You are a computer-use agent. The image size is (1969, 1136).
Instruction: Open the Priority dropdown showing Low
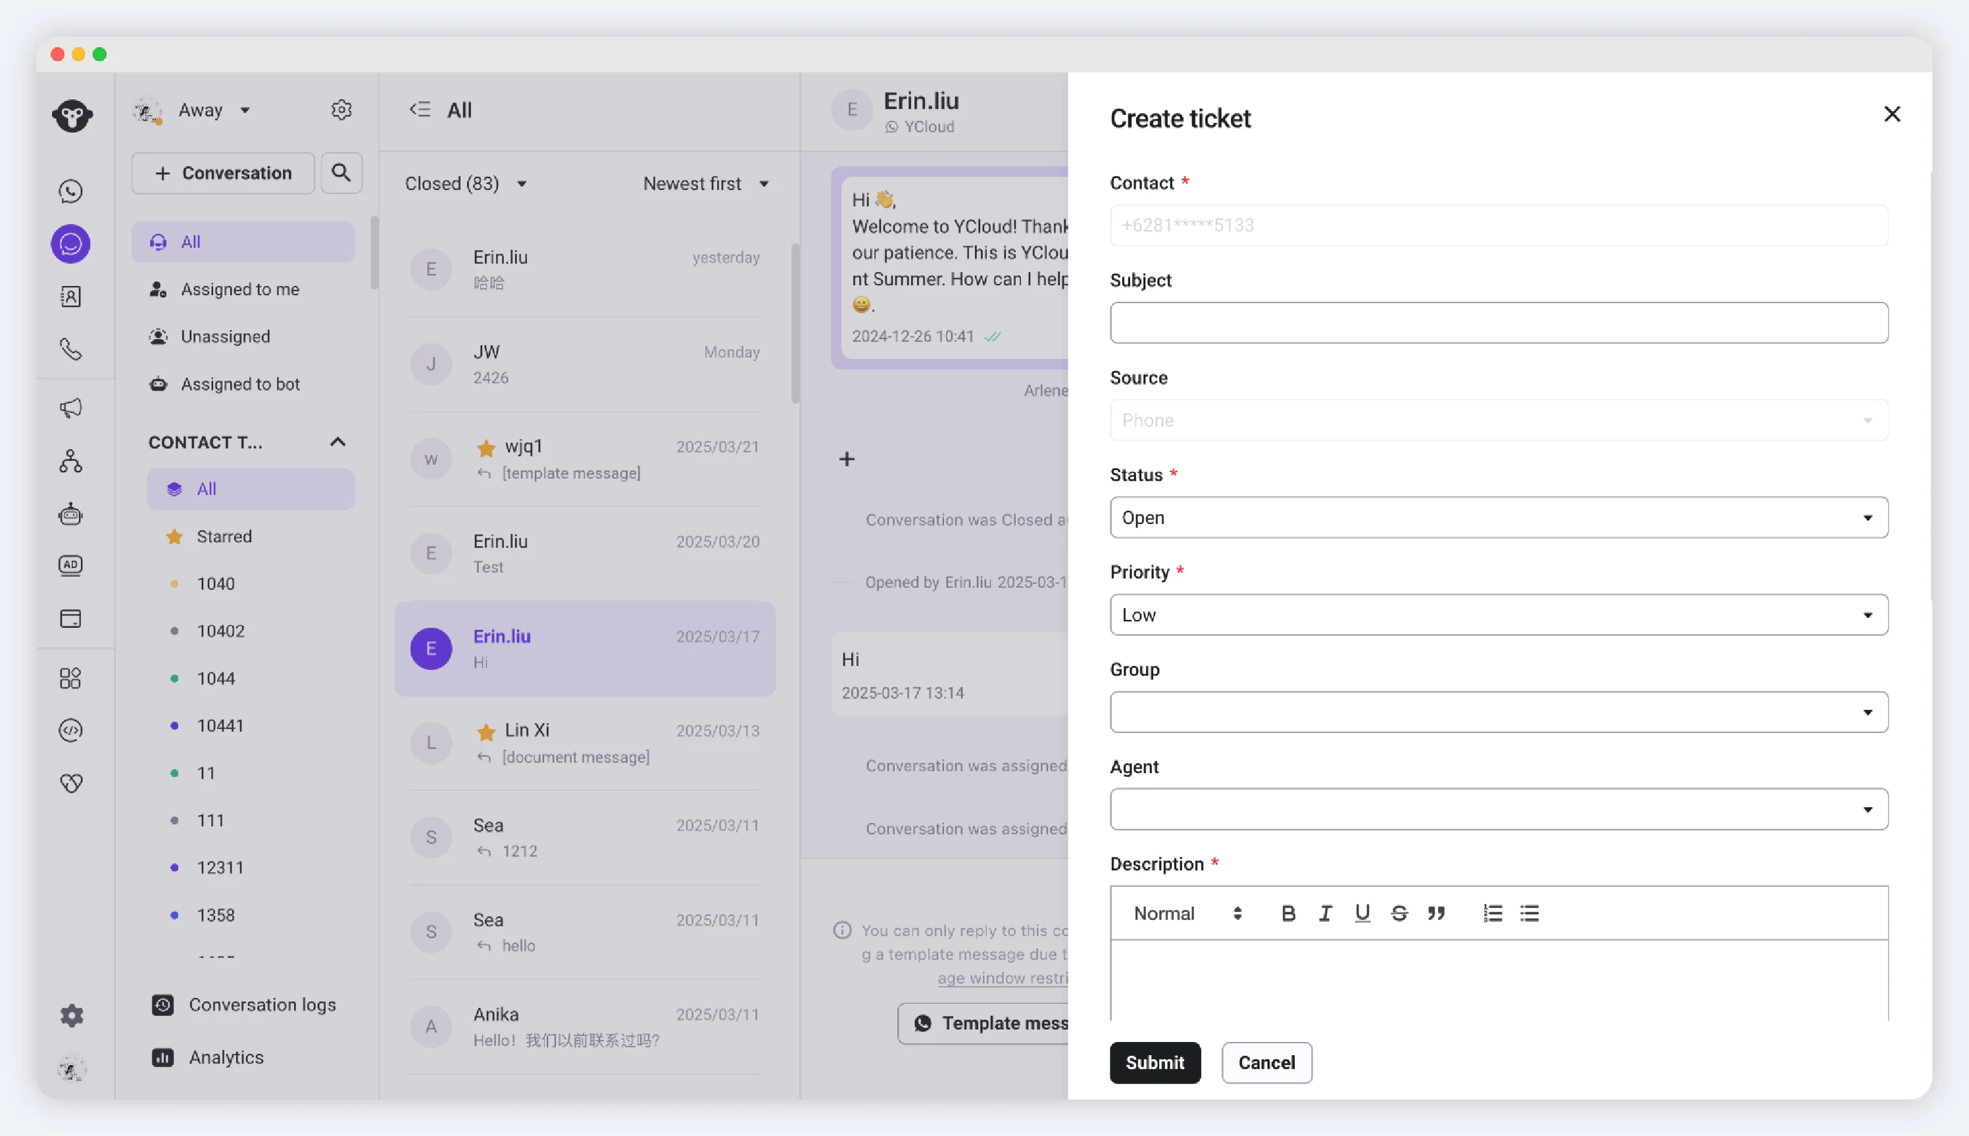[1498, 615]
